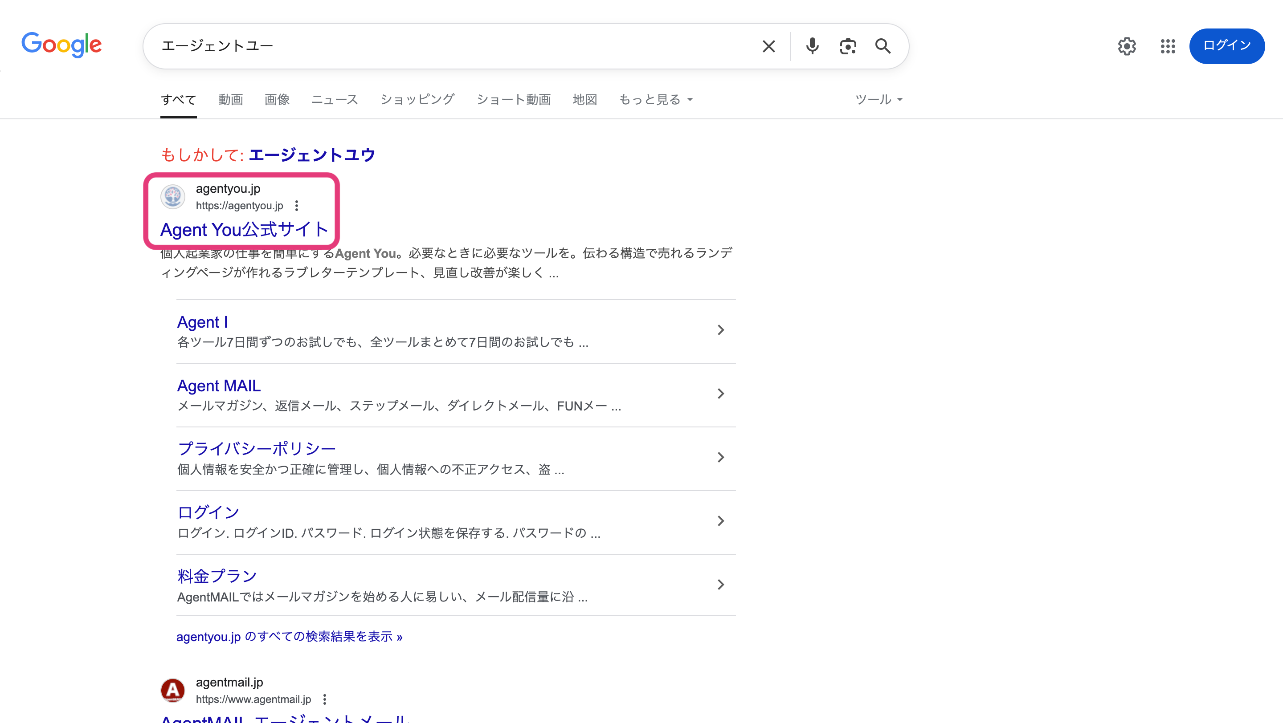Start voice search with microphone icon
Image resolution: width=1283 pixels, height=723 pixels.
pyautogui.click(x=812, y=46)
